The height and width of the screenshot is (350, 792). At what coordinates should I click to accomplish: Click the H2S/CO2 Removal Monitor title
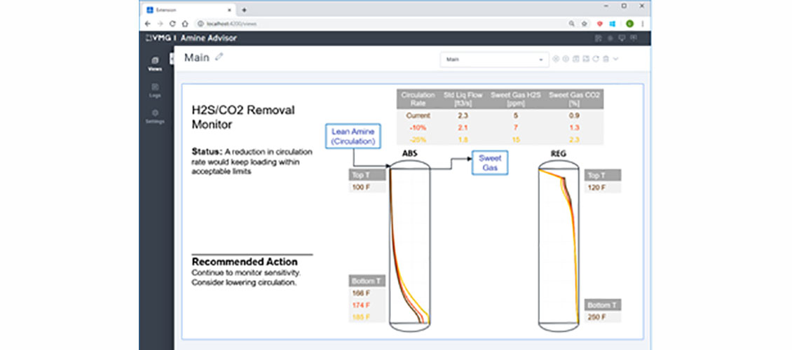(243, 117)
